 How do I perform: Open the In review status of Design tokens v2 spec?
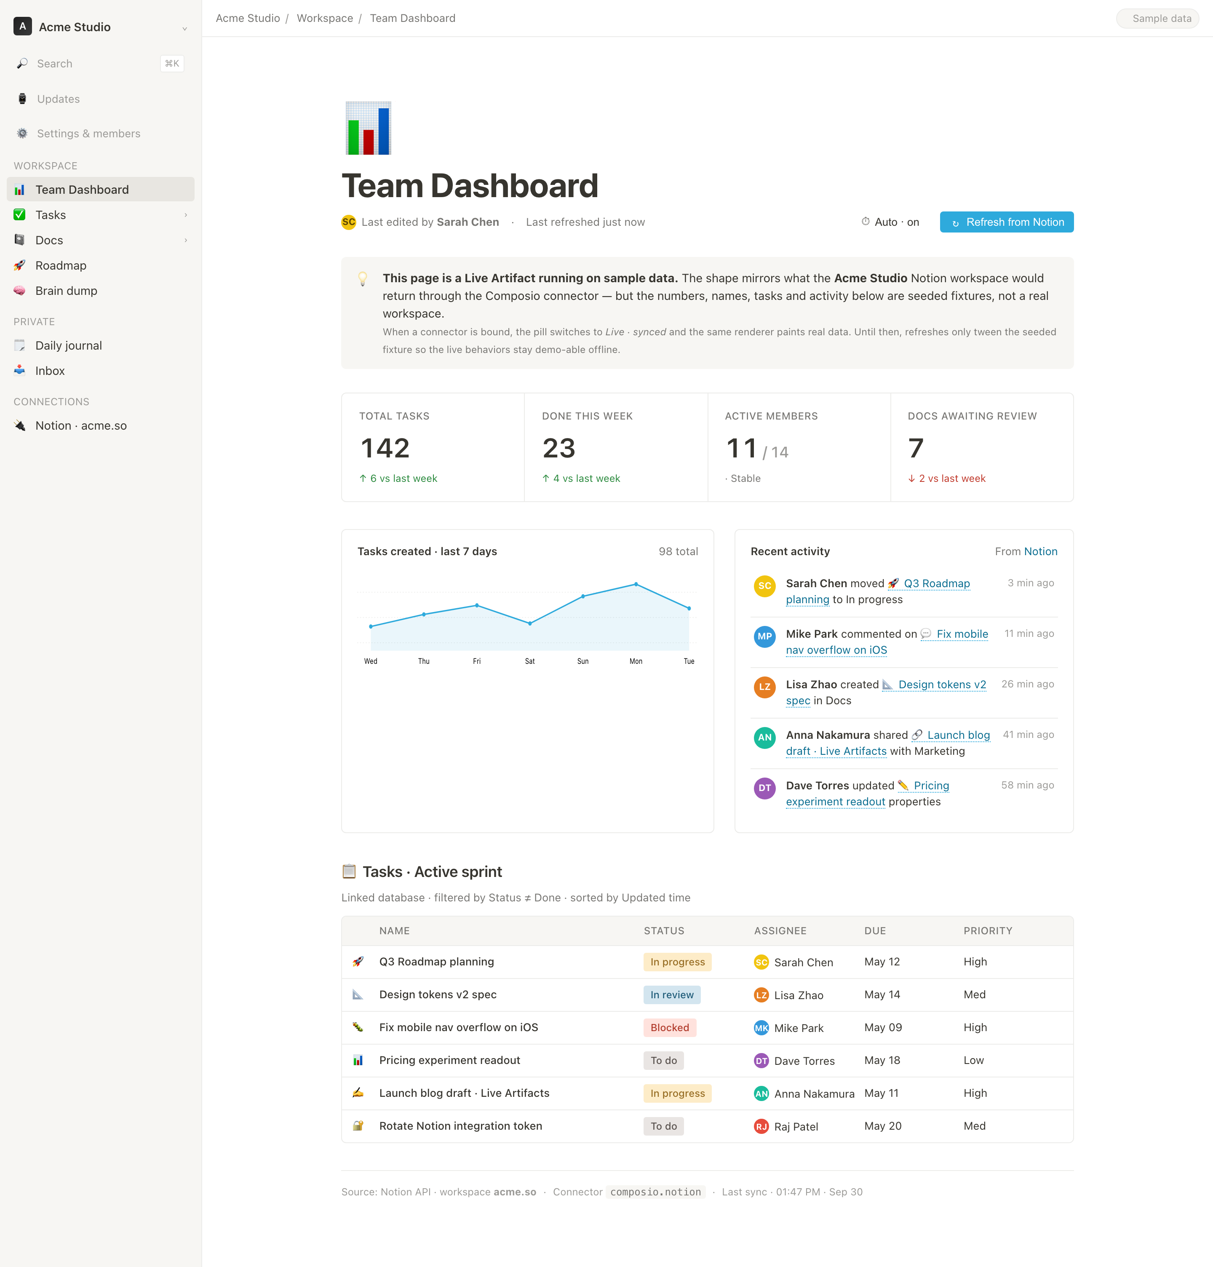(671, 995)
